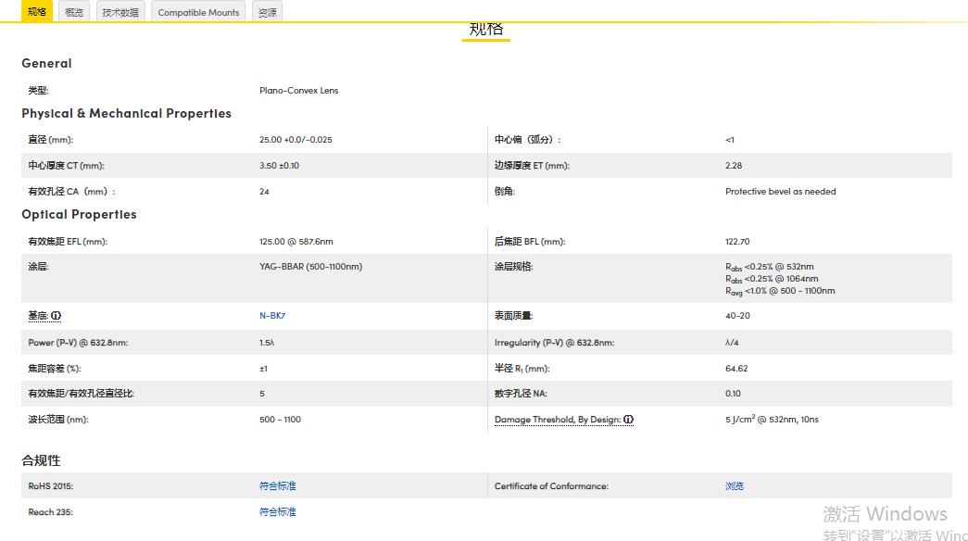
Task: Open the 概览 tab
Action: (74, 12)
